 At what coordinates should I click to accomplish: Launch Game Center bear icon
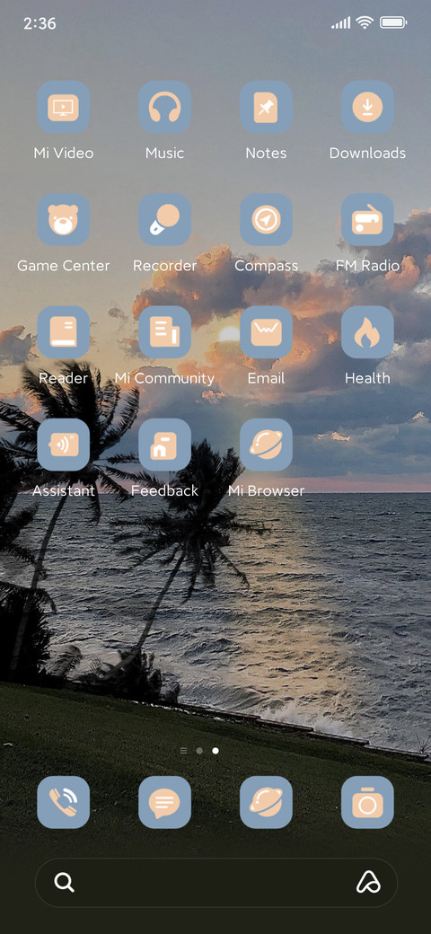pos(63,220)
